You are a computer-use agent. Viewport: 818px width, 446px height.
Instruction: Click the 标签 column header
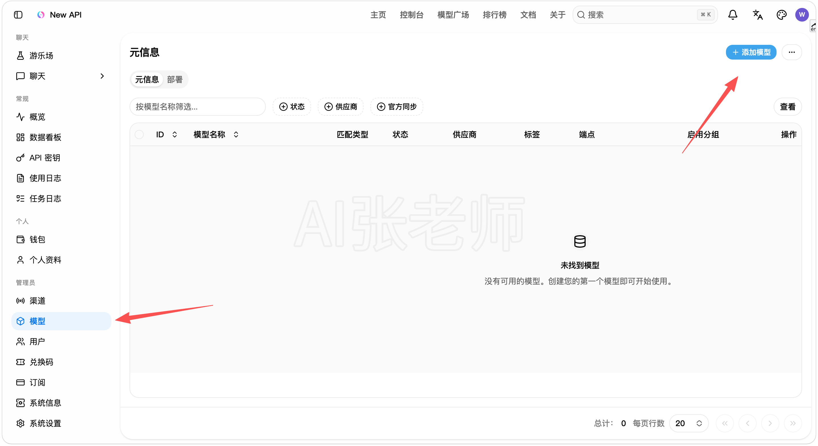[532, 134]
